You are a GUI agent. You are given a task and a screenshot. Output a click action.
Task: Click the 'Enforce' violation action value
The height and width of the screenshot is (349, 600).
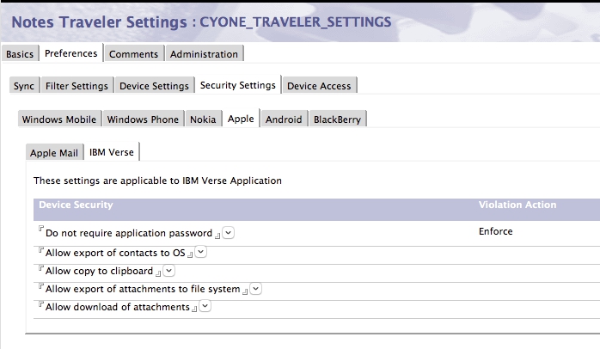tap(495, 231)
